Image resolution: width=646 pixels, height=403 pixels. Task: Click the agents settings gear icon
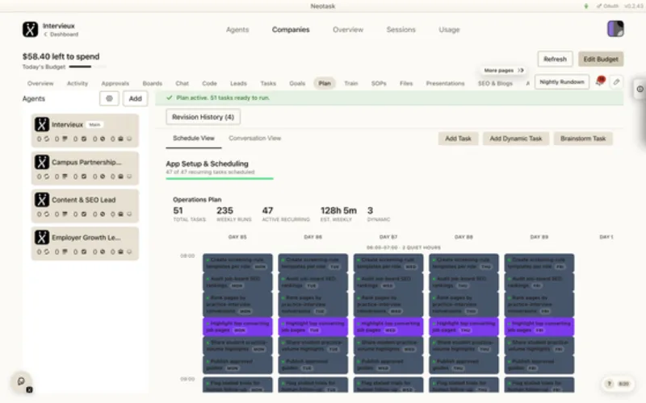coord(109,98)
